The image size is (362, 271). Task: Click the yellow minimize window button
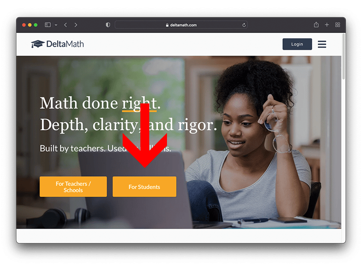(29, 25)
